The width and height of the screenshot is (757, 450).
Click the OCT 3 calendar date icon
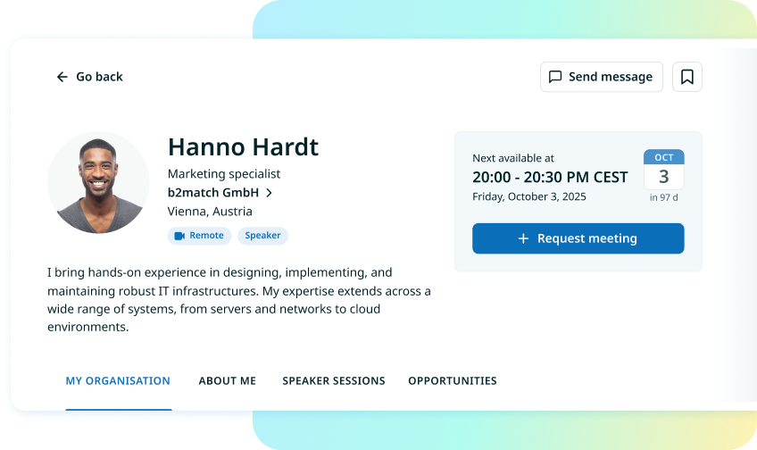pos(663,170)
